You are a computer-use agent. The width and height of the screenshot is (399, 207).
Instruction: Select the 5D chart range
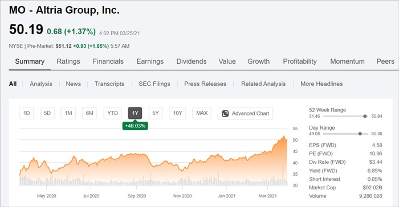(x=47, y=113)
